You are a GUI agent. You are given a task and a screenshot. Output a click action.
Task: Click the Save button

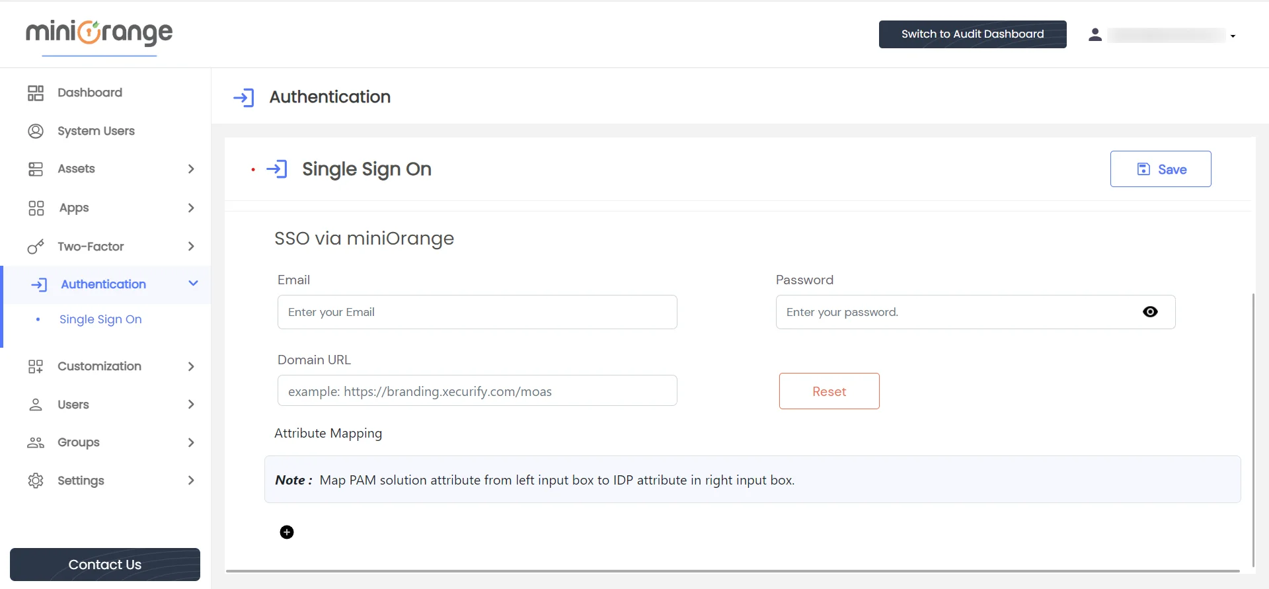(x=1161, y=169)
